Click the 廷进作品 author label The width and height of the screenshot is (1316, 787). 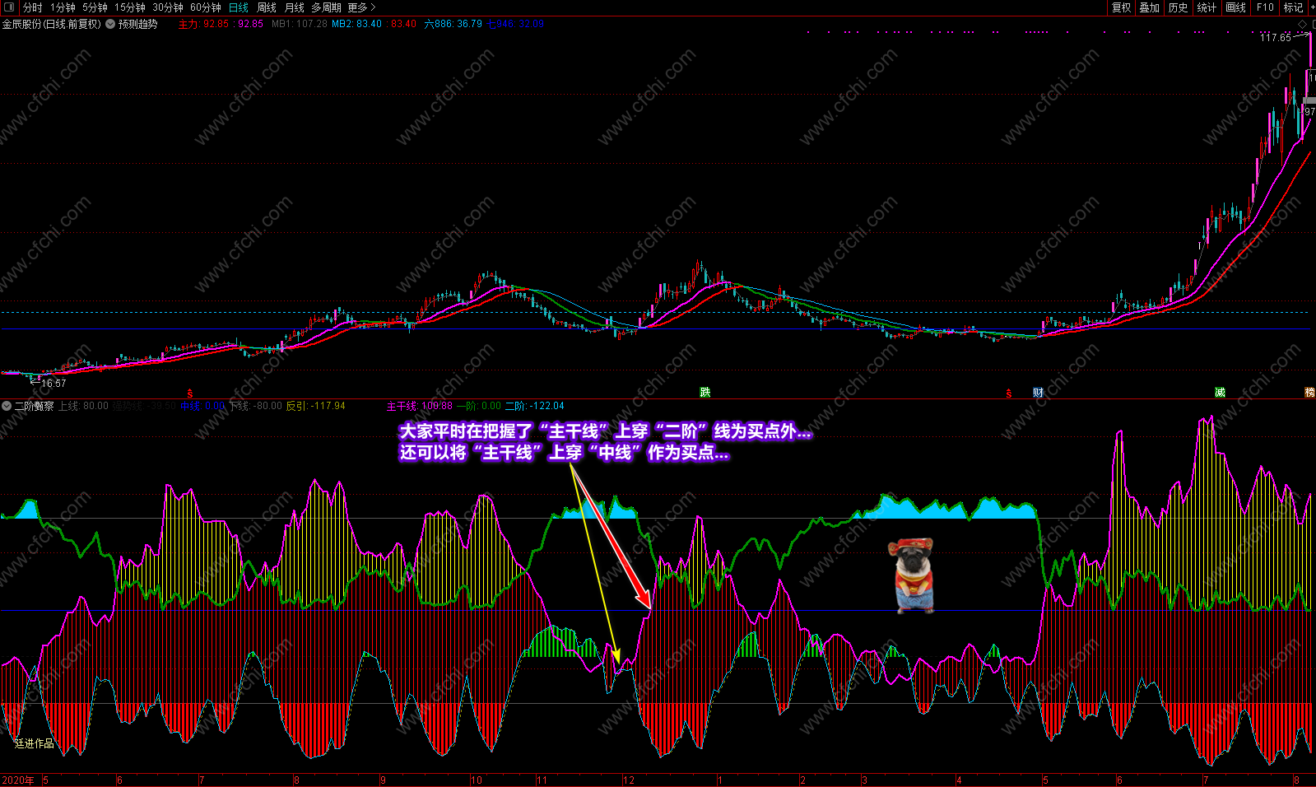pyautogui.click(x=35, y=743)
